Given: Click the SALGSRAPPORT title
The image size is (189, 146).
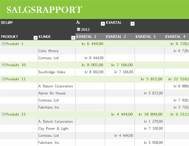Looking at the screenshot, I should (x=44, y=10).
